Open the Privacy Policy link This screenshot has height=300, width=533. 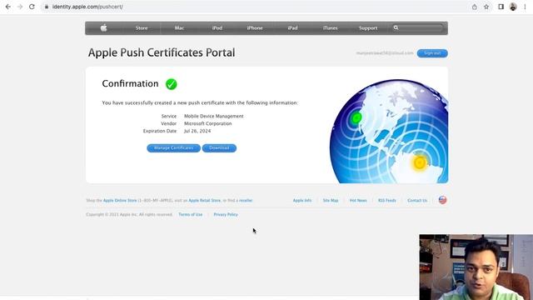(226, 215)
